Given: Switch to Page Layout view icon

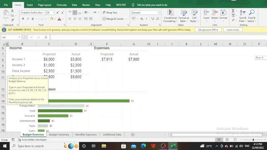Looking at the screenshot, I should coord(227,140).
